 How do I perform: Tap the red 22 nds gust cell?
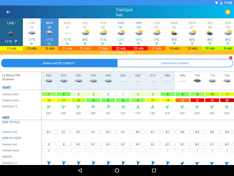pyautogui.click(x=197, y=100)
